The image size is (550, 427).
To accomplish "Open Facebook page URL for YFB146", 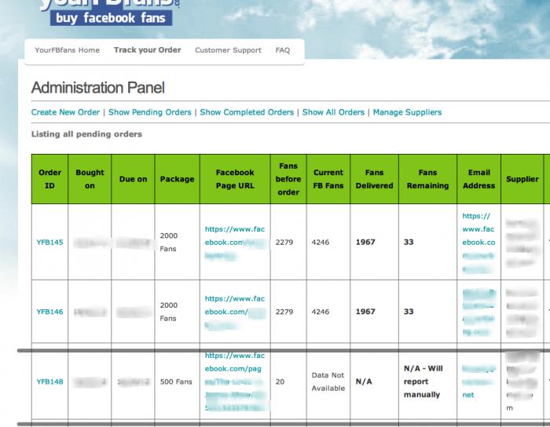I will pyautogui.click(x=235, y=312).
